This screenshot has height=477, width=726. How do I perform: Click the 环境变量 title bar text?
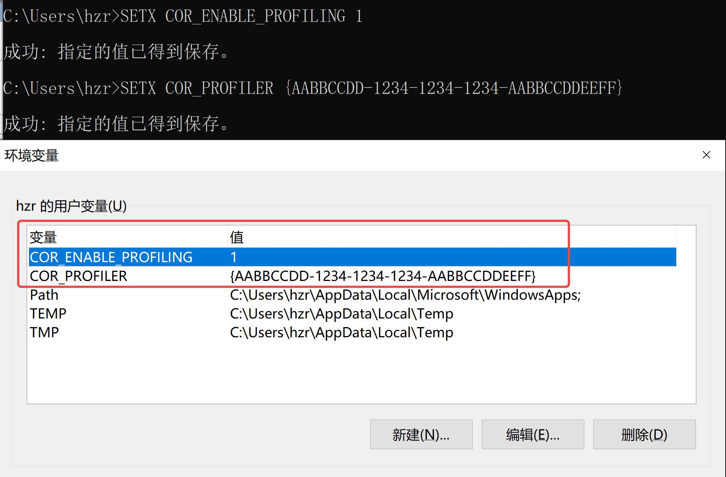point(32,155)
